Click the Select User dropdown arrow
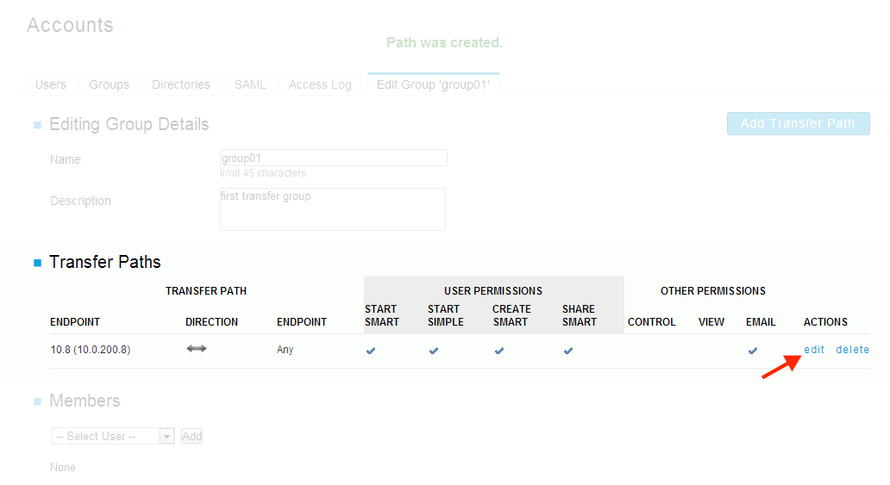This screenshot has height=485, width=890. tap(166, 436)
